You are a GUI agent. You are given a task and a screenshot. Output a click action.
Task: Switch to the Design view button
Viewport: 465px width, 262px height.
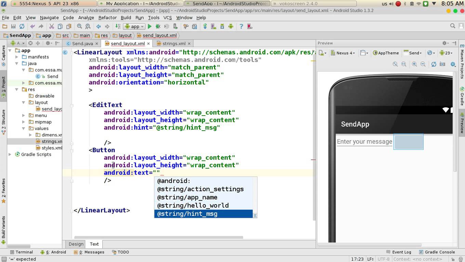[x=76, y=244]
